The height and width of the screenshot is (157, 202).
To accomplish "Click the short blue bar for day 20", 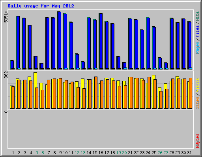I will click(125, 65).
